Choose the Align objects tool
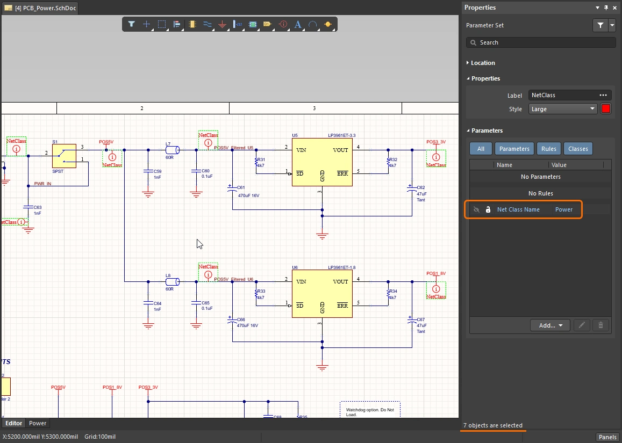The image size is (622, 443). [176, 24]
